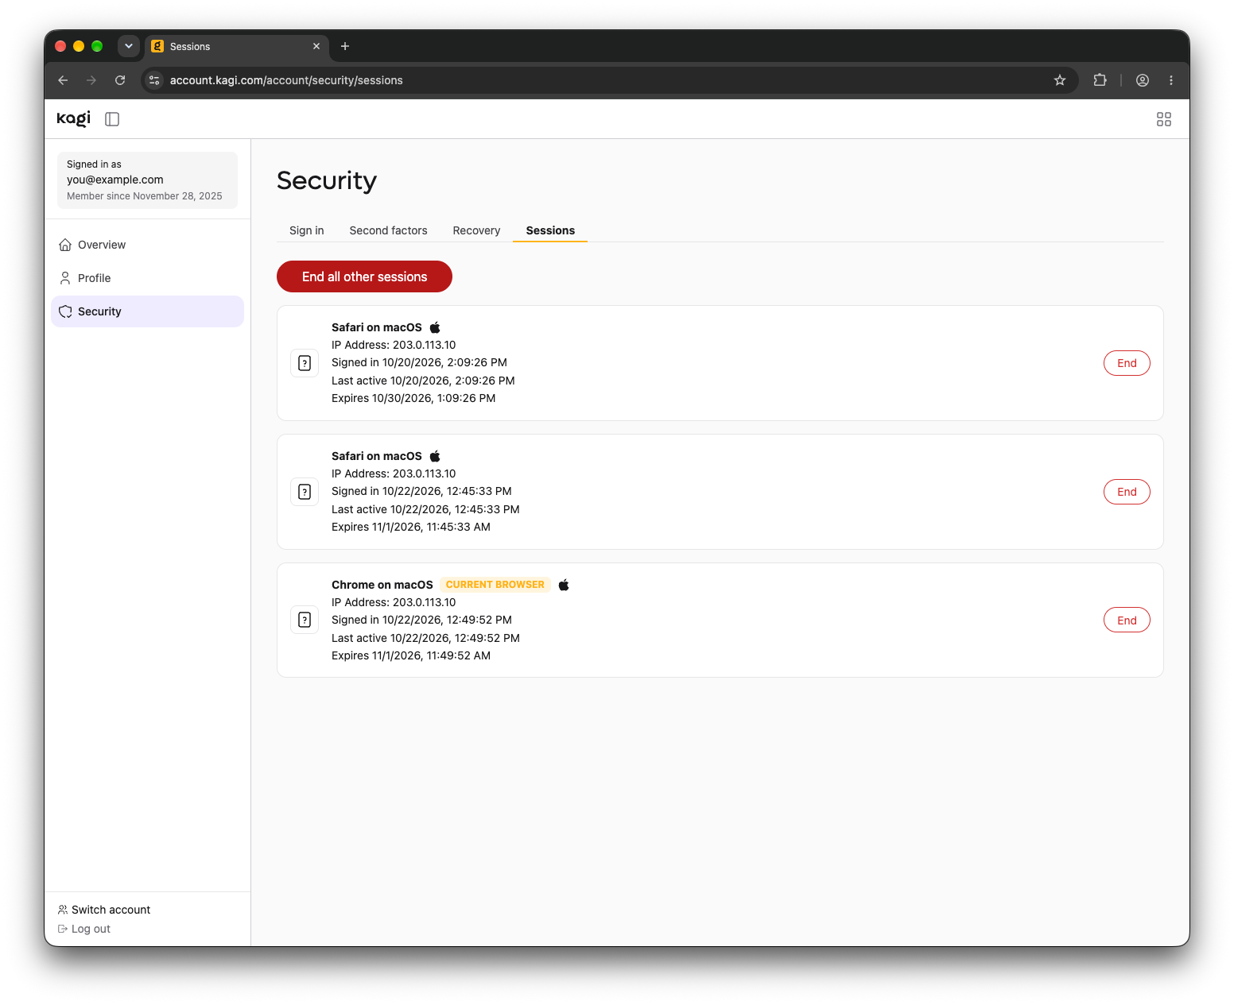Click the Kagi logo
The width and height of the screenshot is (1234, 1005).
(x=74, y=118)
